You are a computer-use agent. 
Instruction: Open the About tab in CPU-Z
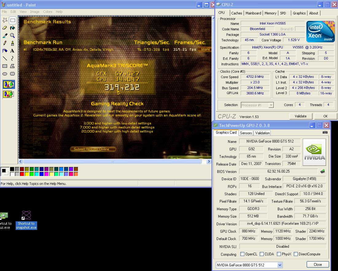click(x=314, y=13)
